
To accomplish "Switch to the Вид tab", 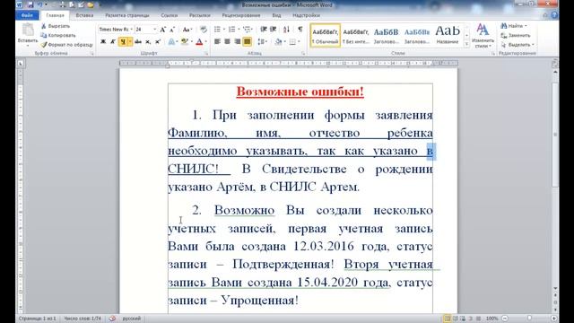I will (276, 15).
